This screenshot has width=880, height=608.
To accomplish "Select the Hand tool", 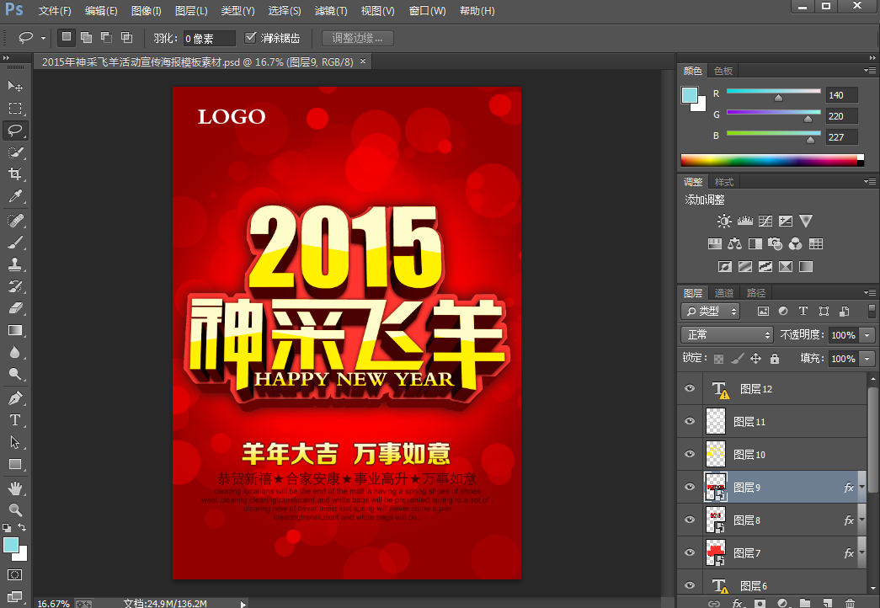I will (x=15, y=488).
